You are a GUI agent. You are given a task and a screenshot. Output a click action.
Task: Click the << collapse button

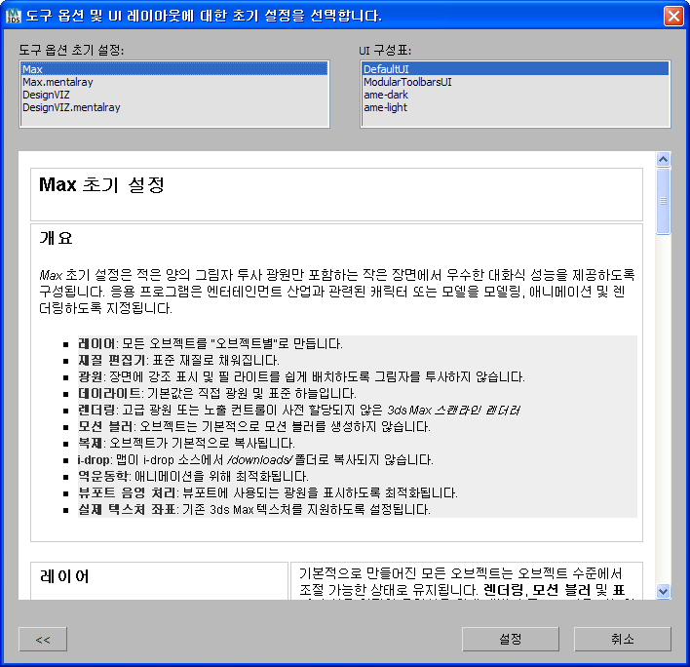[43, 639]
